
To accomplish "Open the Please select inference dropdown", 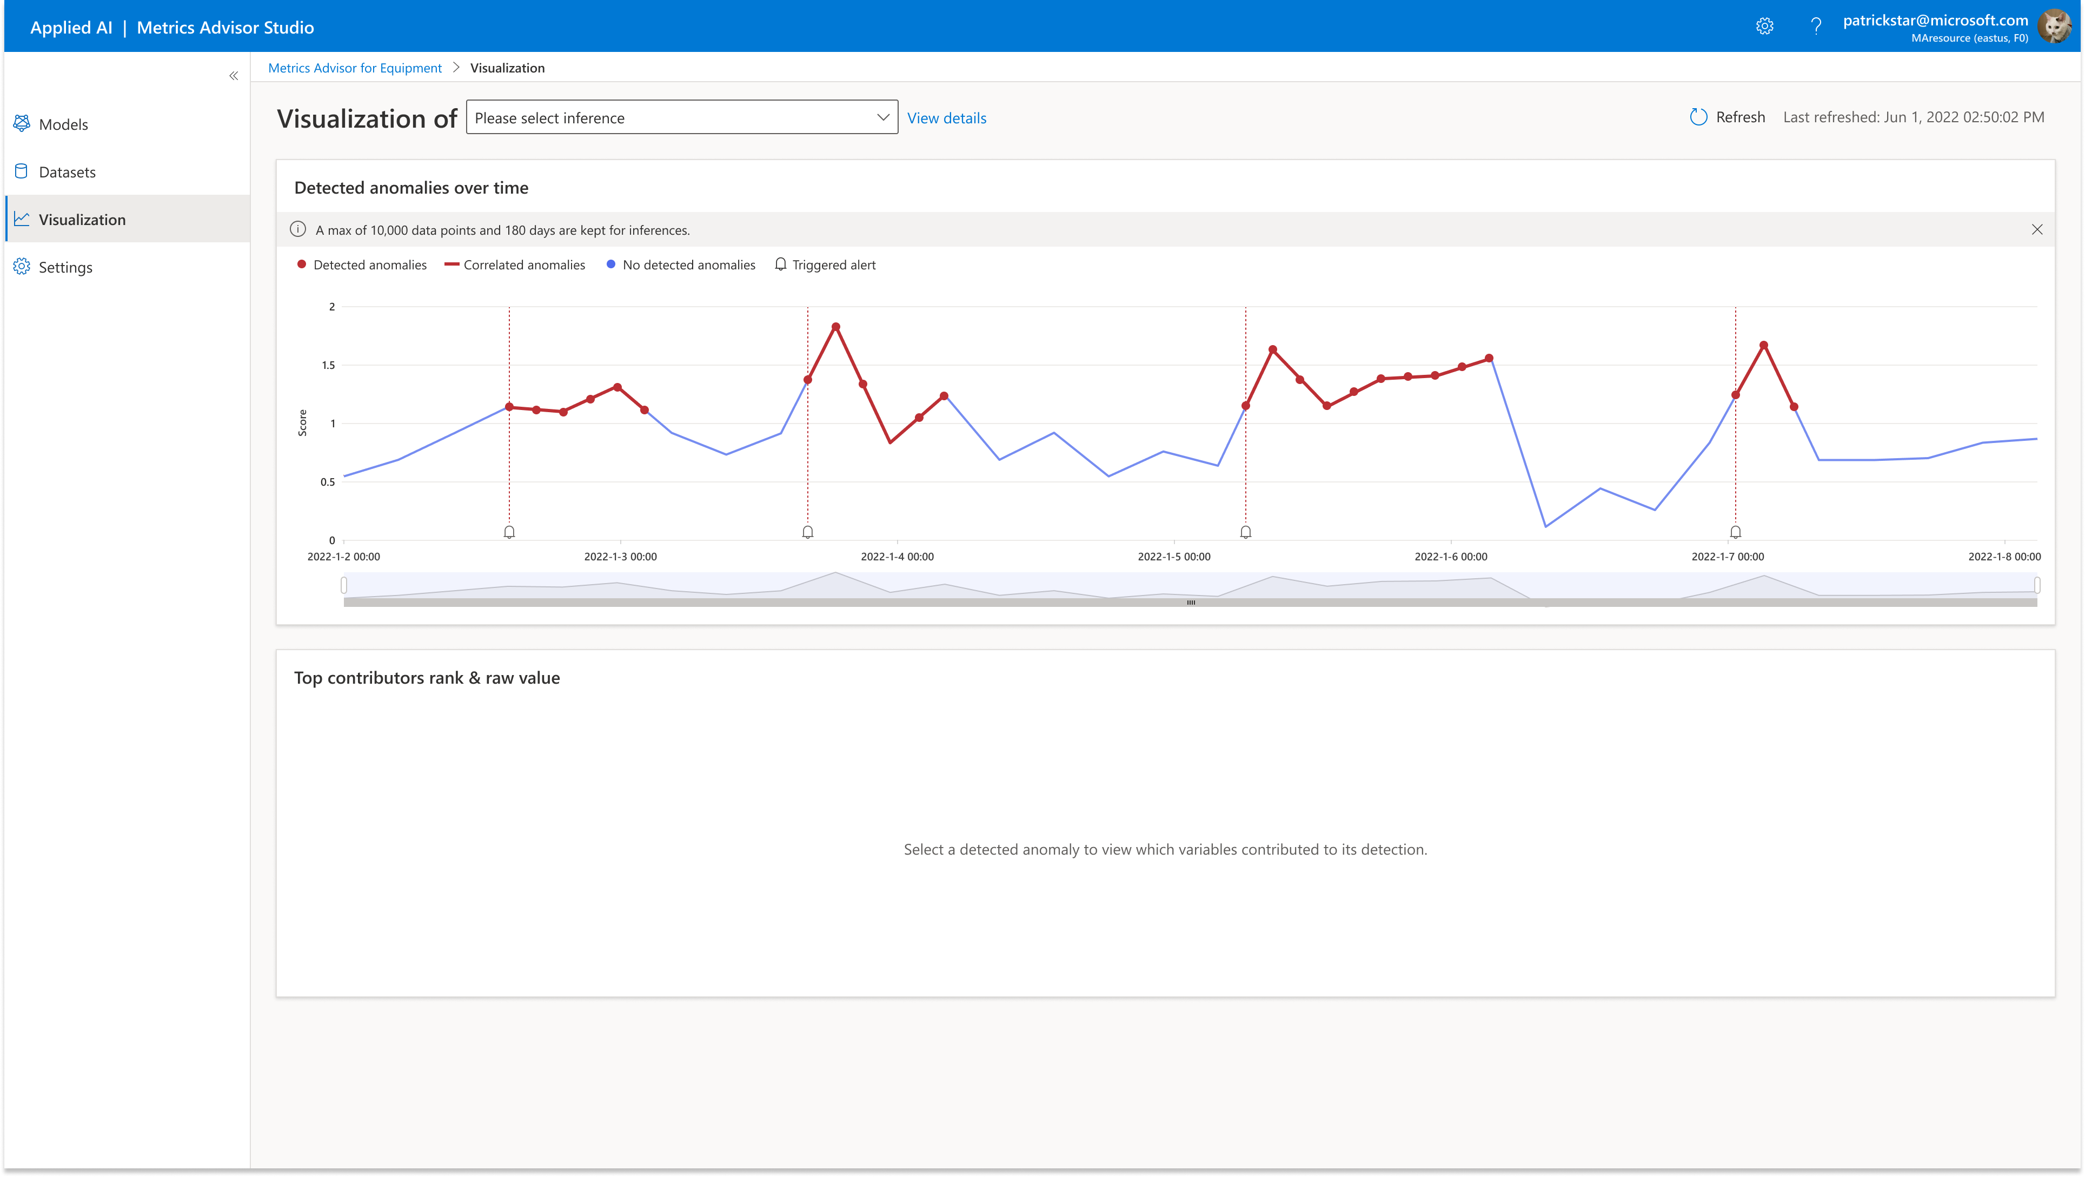I will pyautogui.click(x=681, y=117).
